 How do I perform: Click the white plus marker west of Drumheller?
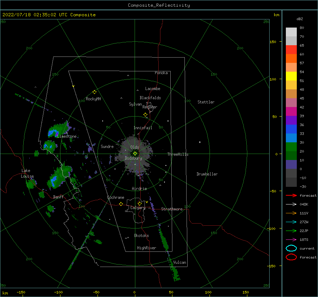[x=200, y=142]
